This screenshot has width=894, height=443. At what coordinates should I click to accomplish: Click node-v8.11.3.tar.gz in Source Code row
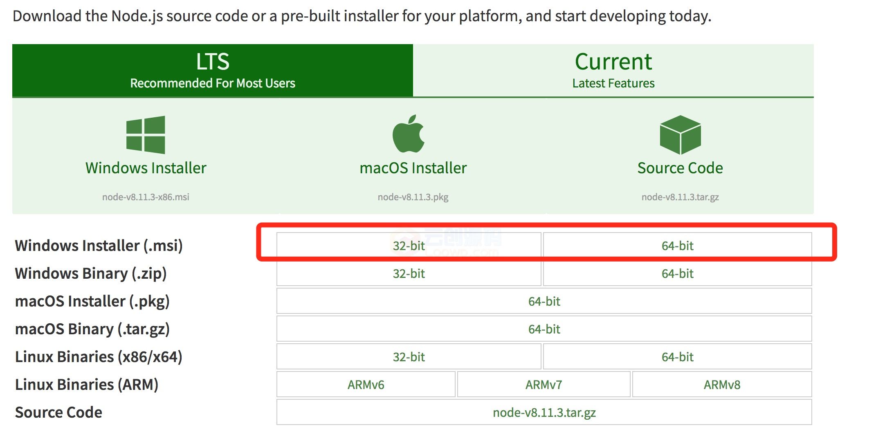click(544, 412)
